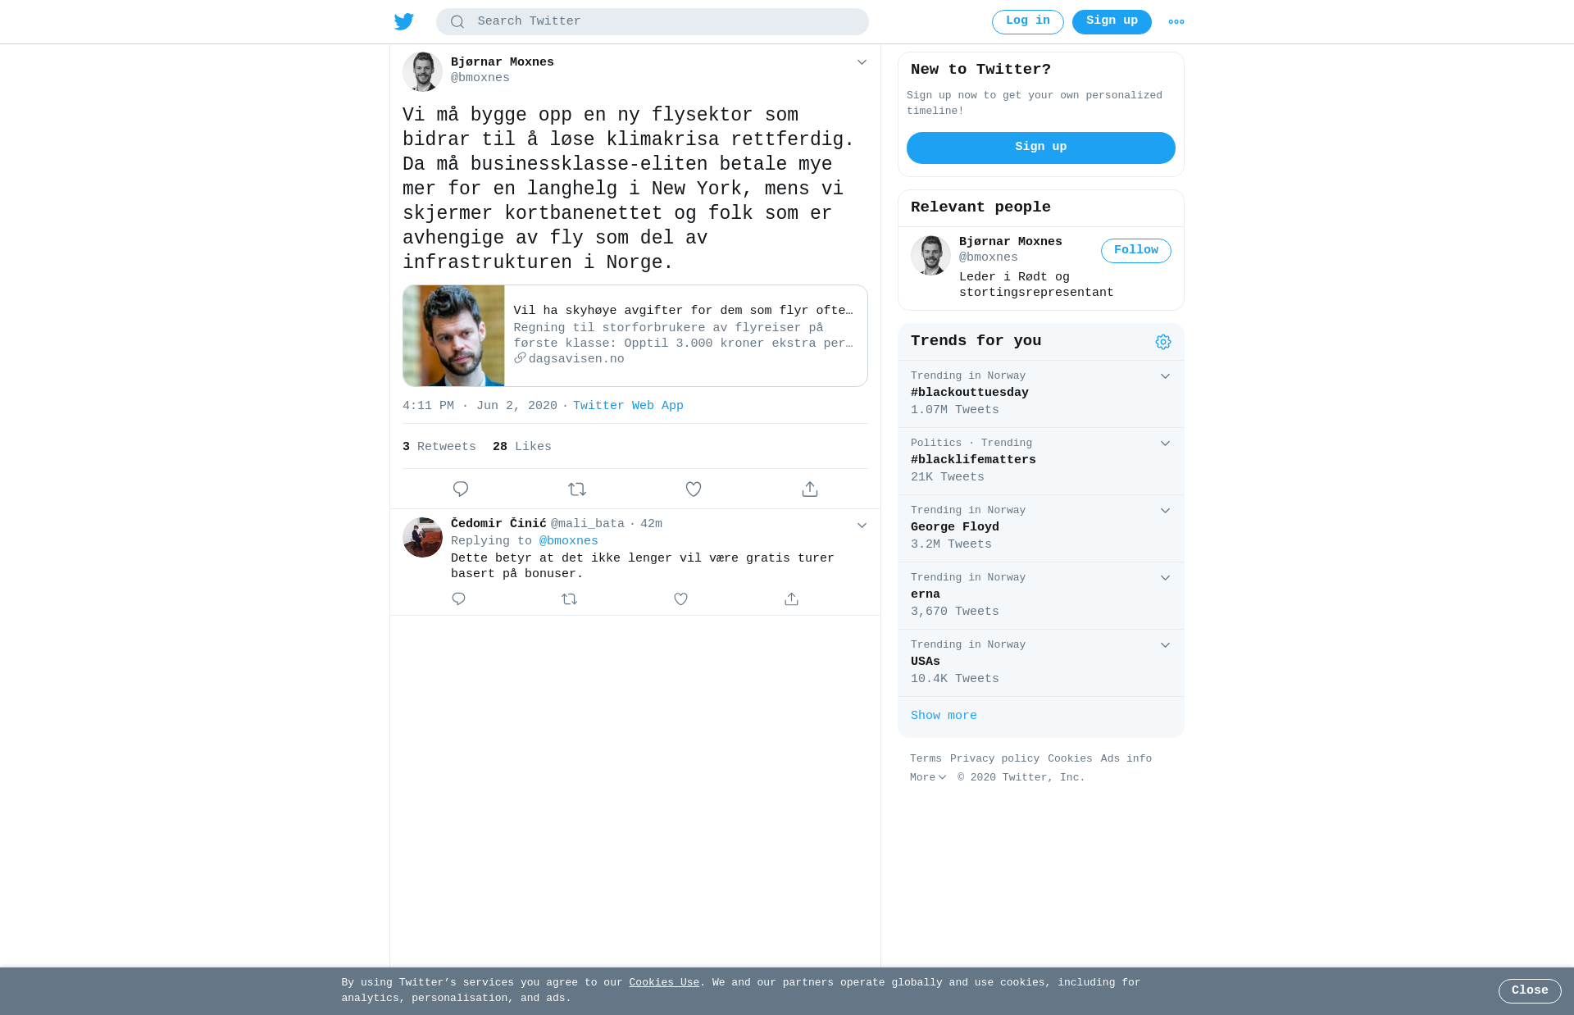Like Čedomir Činić's reply
The width and height of the screenshot is (1574, 1015).
tap(680, 599)
